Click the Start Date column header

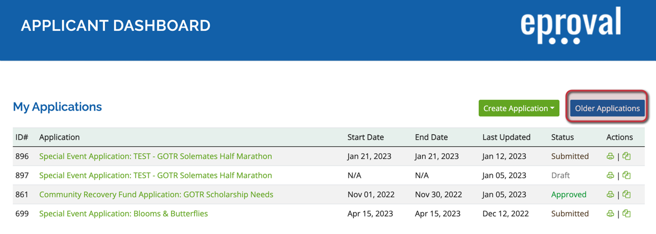[x=366, y=137]
